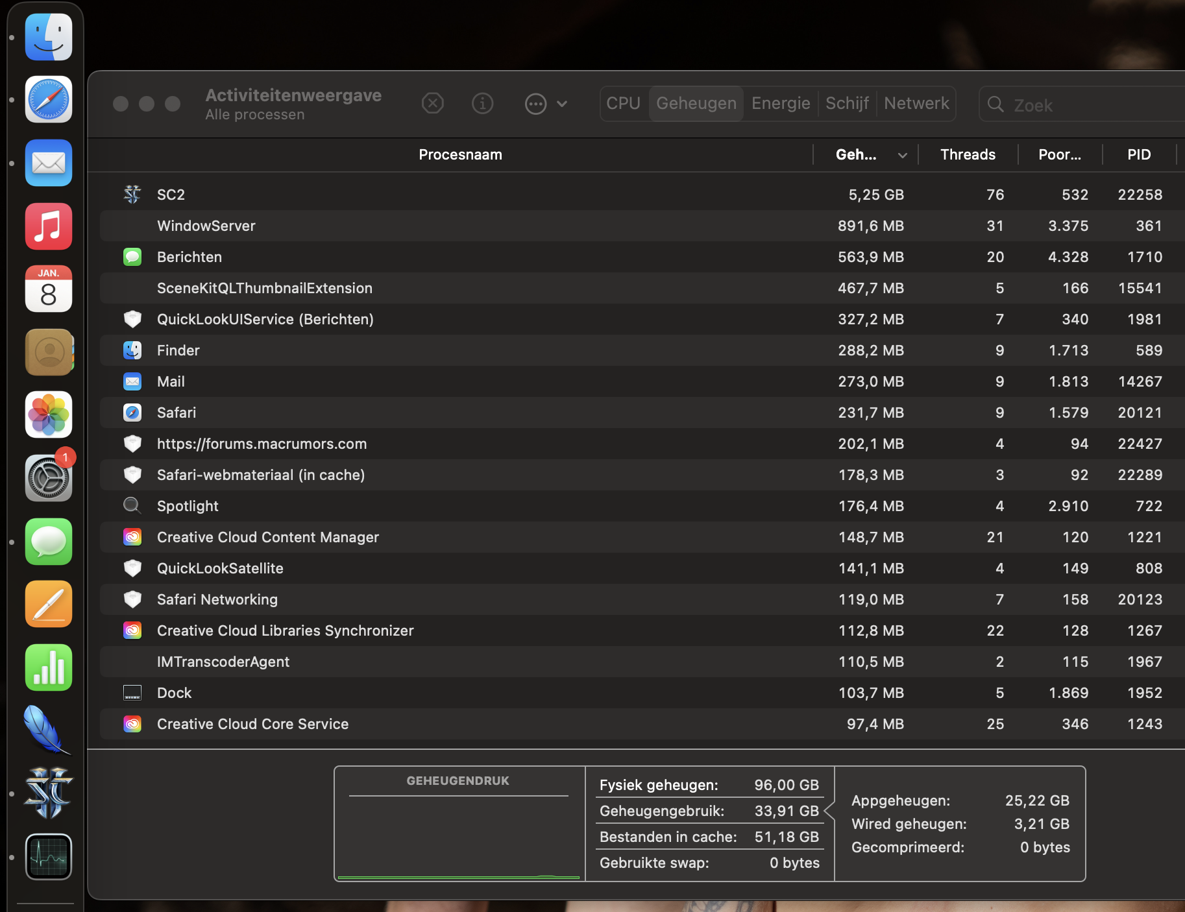1185x912 pixels.
Task: Click the Geheugengebruik value 33,91 GB
Action: tap(787, 811)
